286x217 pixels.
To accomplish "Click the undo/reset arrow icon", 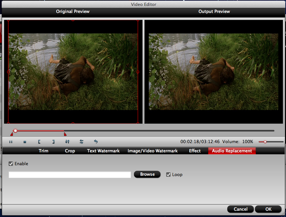I will point(96,142).
